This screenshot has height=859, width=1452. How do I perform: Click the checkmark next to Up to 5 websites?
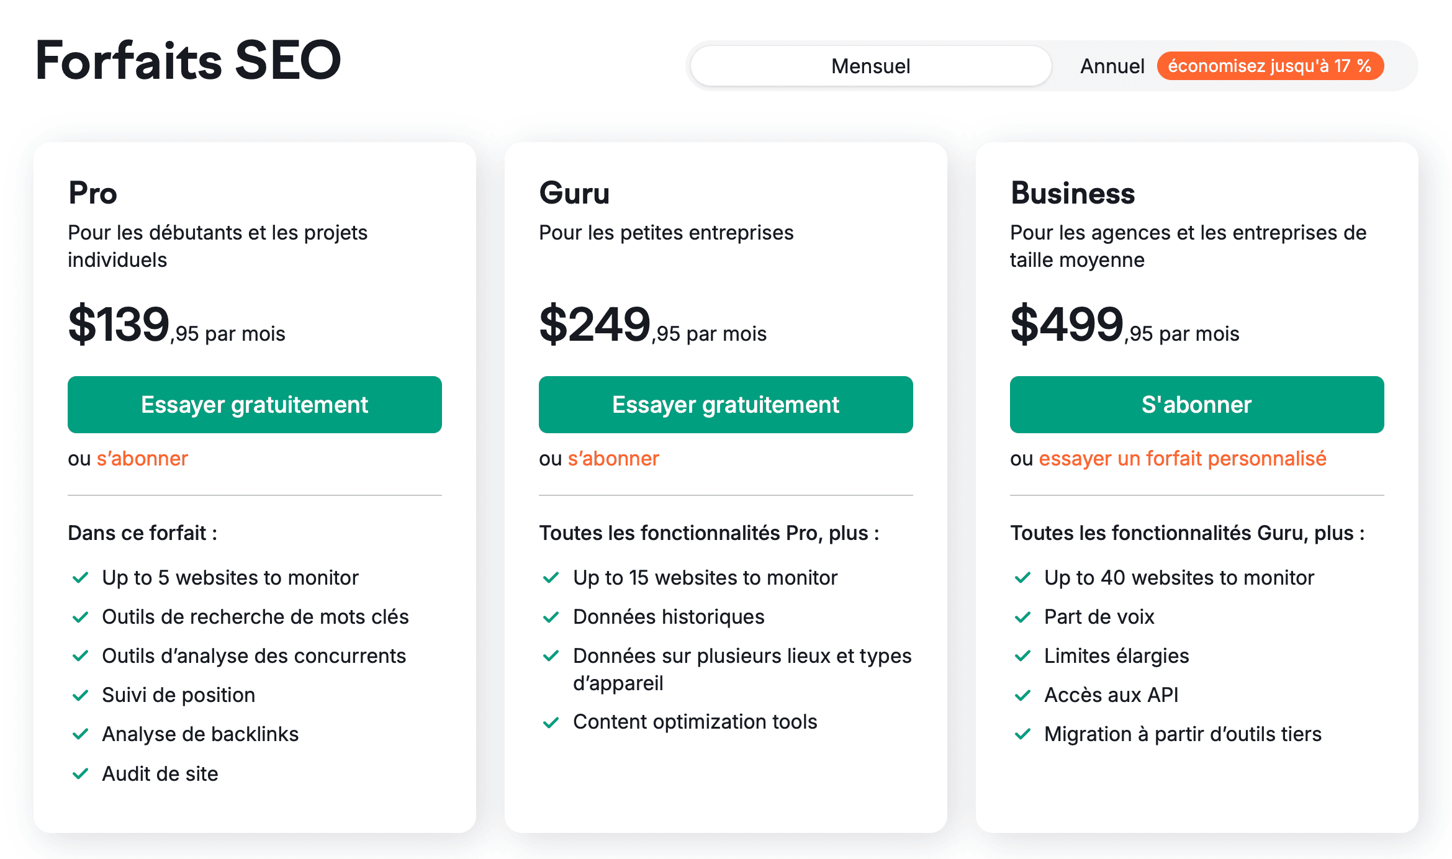point(81,578)
